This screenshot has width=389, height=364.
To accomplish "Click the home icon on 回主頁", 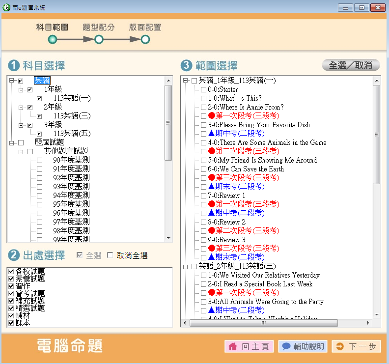I will (x=233, y=346).
